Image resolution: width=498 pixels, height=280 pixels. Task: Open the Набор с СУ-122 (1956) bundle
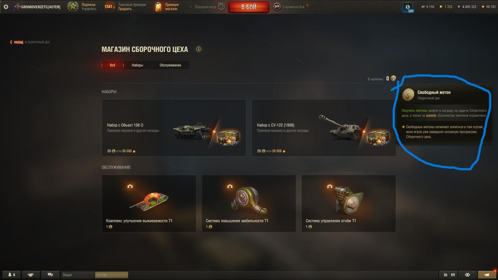pos(324,128)
